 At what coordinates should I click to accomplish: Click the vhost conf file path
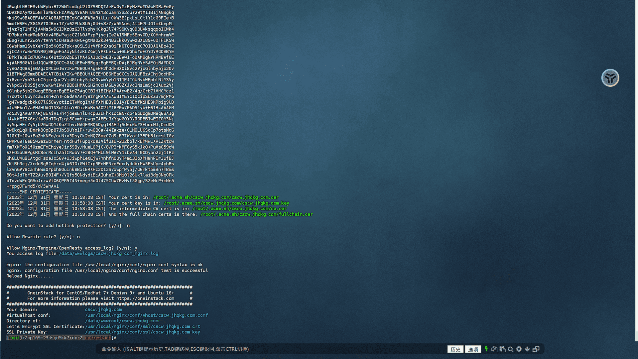pos(146,315)
